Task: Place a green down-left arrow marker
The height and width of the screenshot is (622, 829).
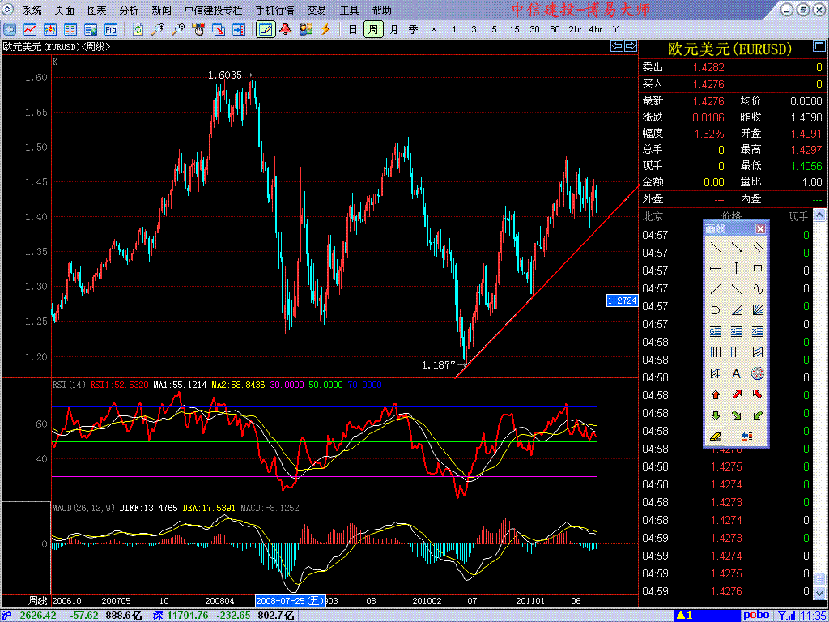Action: click(757, 415)
